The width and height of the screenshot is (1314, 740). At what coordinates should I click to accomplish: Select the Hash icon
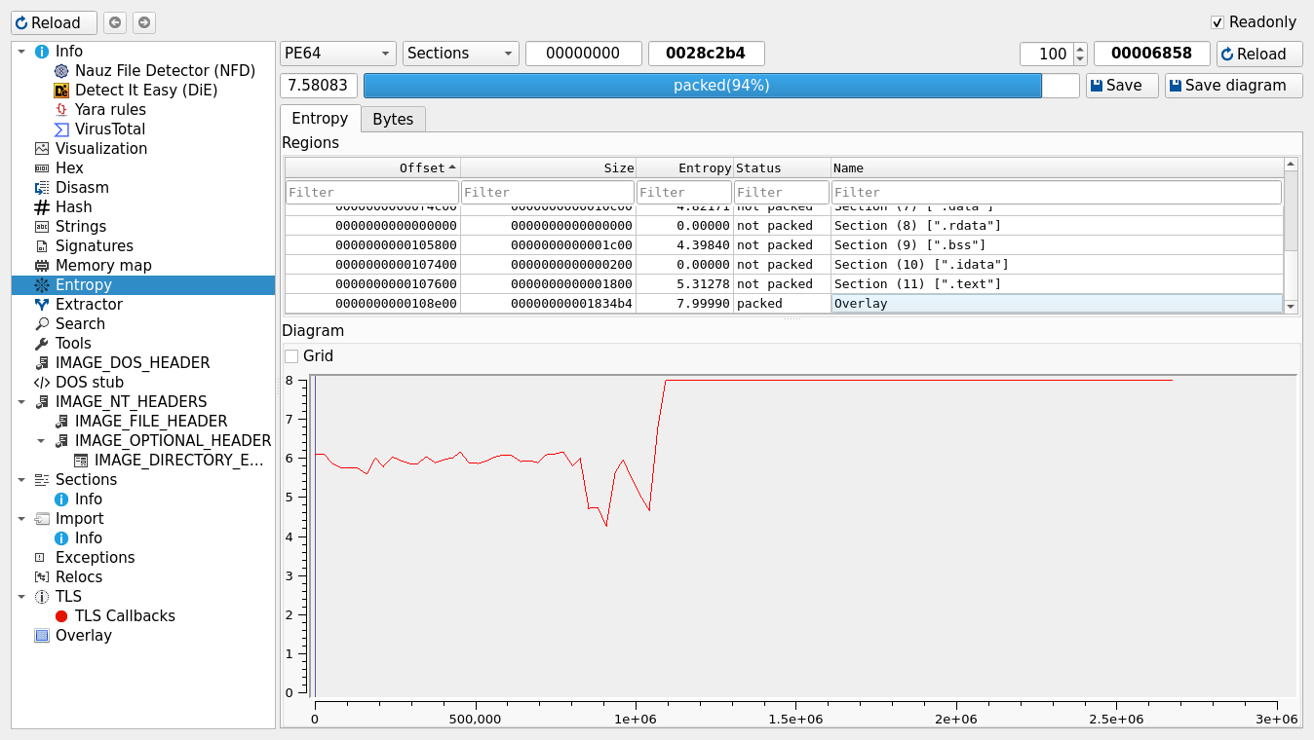coord(42,207)
